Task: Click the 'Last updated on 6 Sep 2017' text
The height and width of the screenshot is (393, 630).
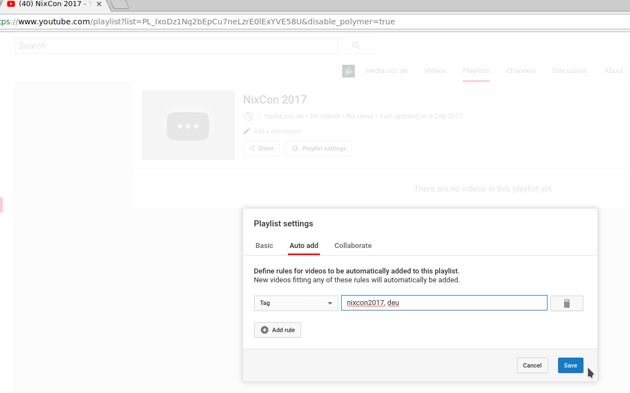Action: (x=421, y=116)
